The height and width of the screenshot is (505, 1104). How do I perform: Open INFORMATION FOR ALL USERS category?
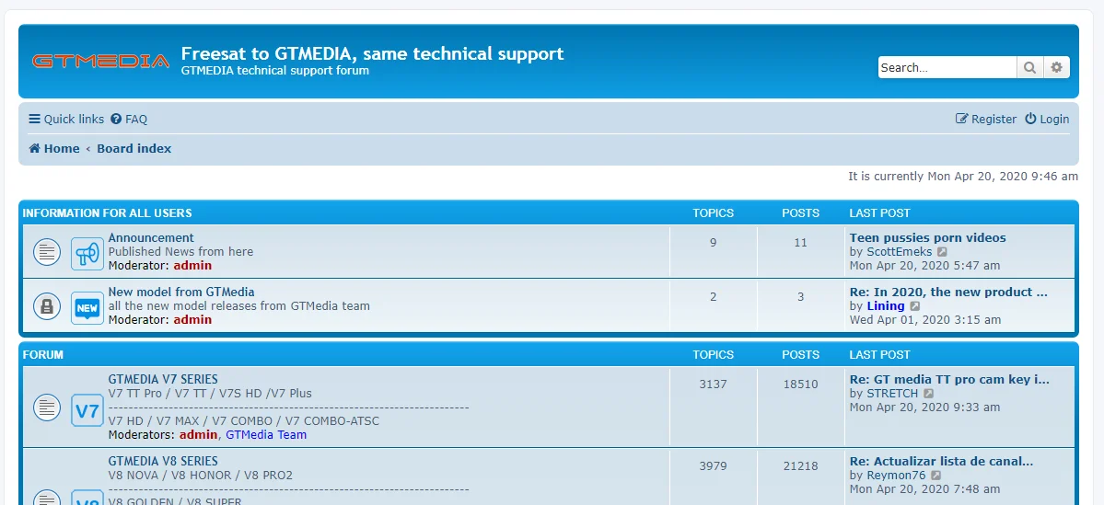pos(107,213)
